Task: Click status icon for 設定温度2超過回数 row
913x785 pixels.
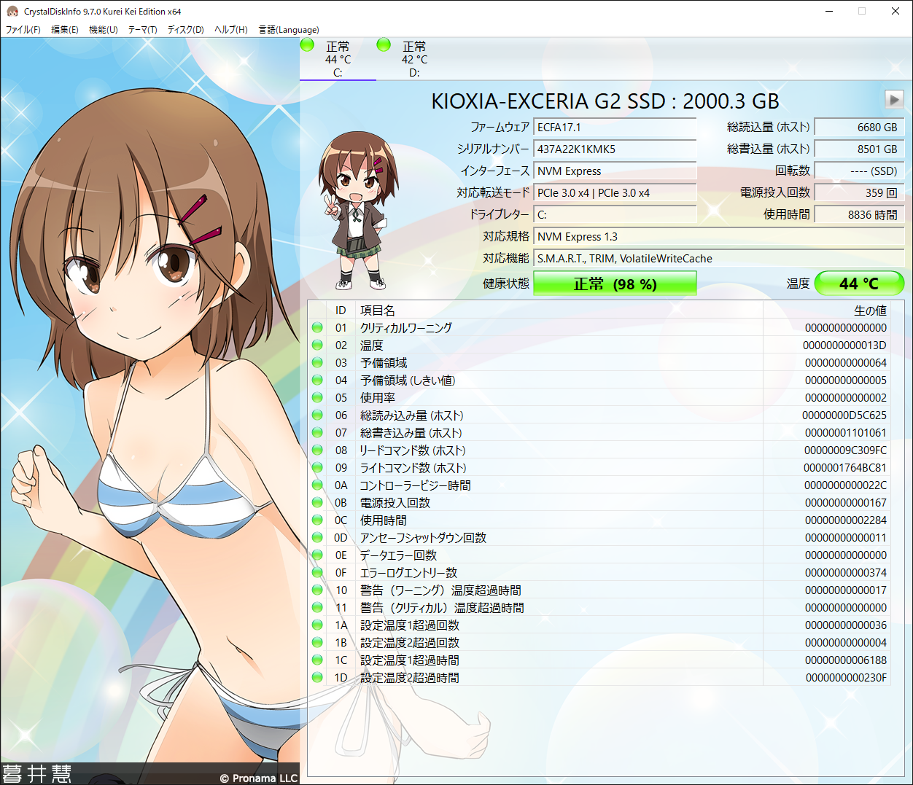Action: [x=317, y=642]
